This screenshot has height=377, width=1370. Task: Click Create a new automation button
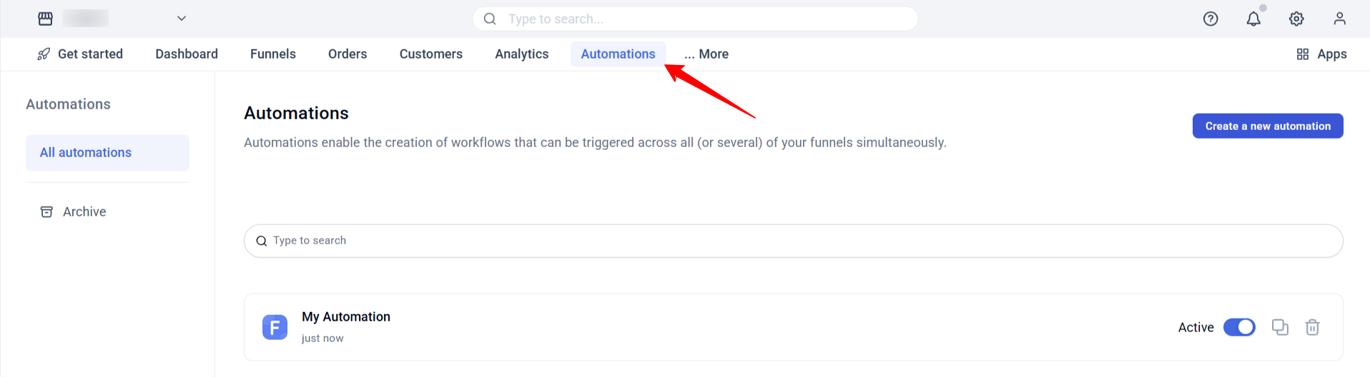coord(1268,126)
